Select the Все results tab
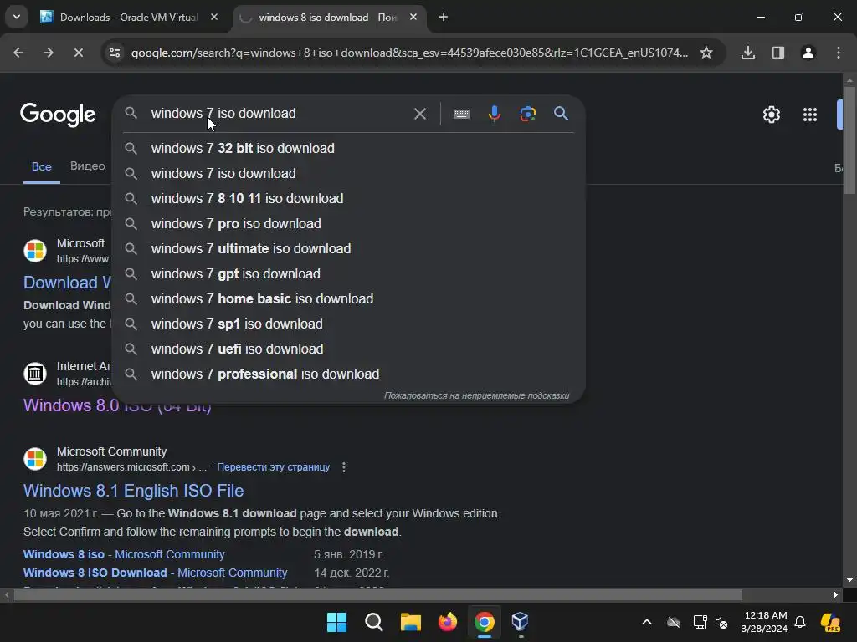Viewport: 857px width, 642px height. coord(42,166)
